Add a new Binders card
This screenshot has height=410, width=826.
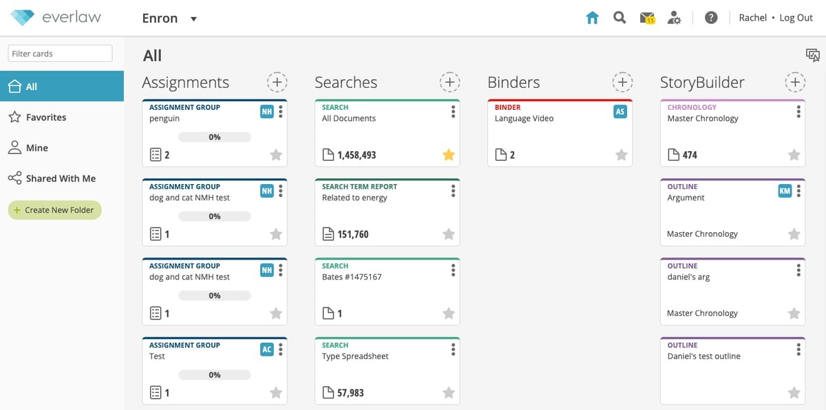(622, 82)
